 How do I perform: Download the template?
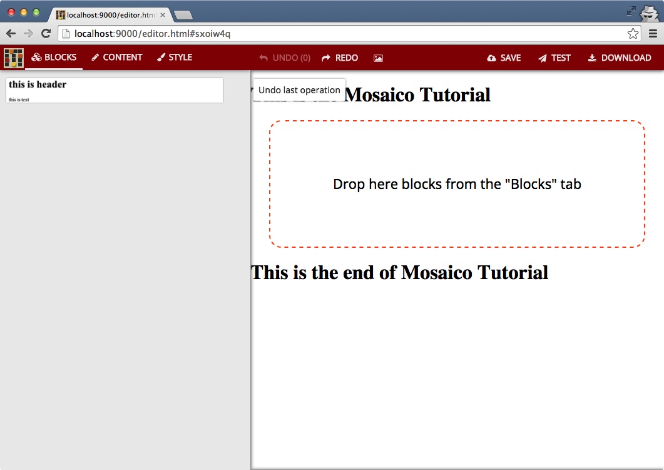pyautogui.click(x=620, y=58)
